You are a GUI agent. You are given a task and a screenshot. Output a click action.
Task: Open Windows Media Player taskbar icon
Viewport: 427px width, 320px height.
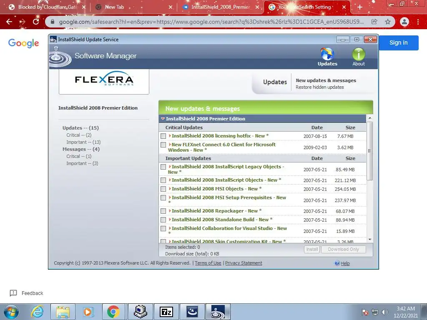(x=88, y=312)
